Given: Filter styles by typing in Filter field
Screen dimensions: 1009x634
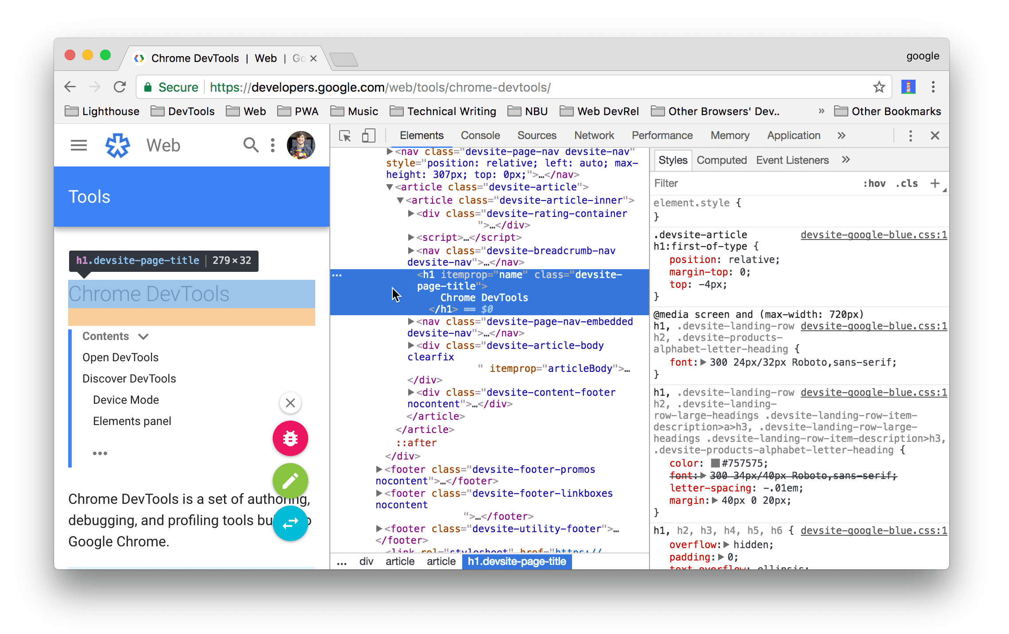Looking at the screenshot, I should 730,182.
